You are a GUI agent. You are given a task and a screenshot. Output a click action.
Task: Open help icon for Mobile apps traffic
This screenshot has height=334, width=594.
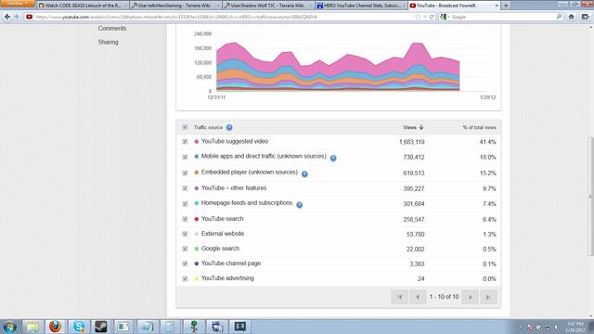point(333,158)
